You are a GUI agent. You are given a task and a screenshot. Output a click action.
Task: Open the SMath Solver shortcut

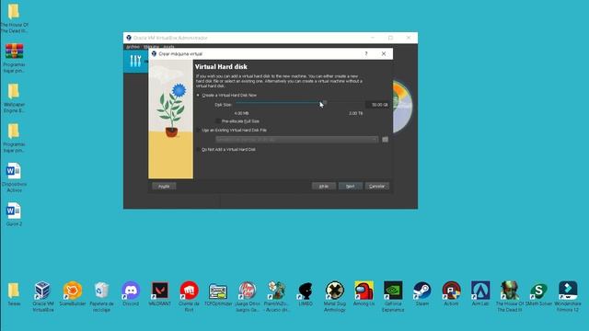pyautogui.click(x=538, y=293)
